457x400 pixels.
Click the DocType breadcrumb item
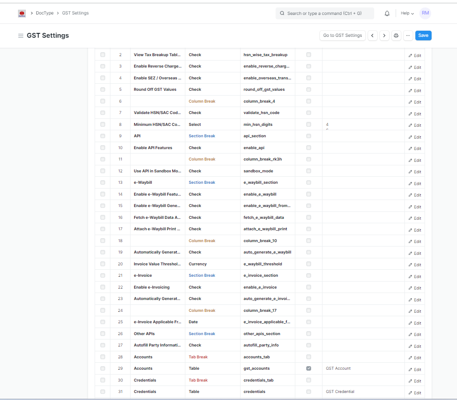45,13
